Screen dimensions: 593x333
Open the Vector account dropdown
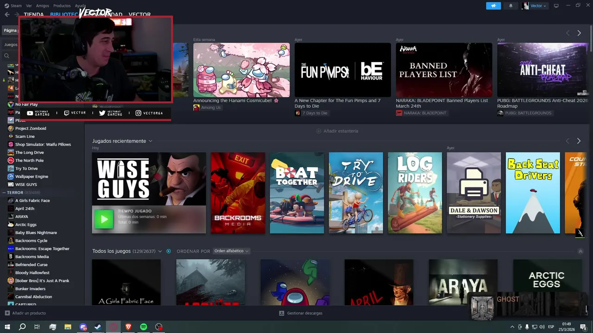(534, 6)
